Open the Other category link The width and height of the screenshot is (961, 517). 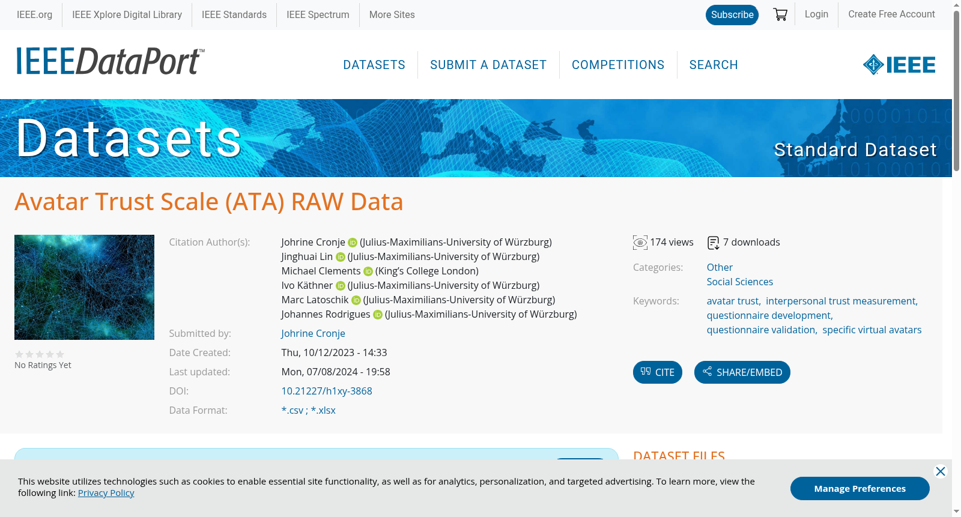(720, 267)
